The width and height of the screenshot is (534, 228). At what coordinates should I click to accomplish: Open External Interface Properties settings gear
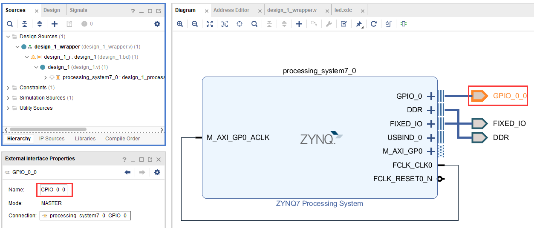(x=157, y=172)
